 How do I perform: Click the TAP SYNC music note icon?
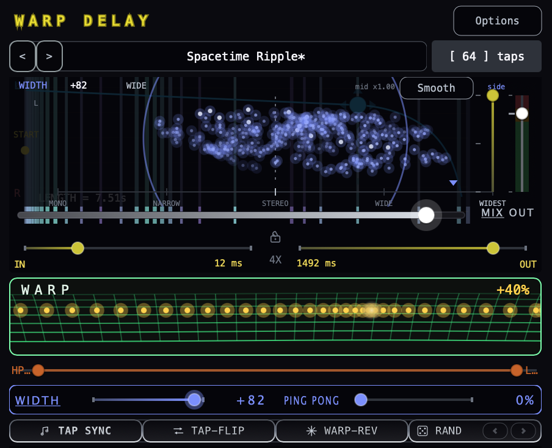point(45,431)
